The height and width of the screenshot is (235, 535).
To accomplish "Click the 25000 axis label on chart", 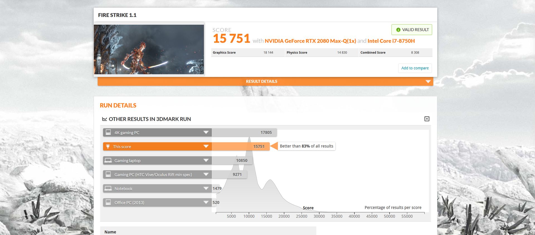I will 301,216.
